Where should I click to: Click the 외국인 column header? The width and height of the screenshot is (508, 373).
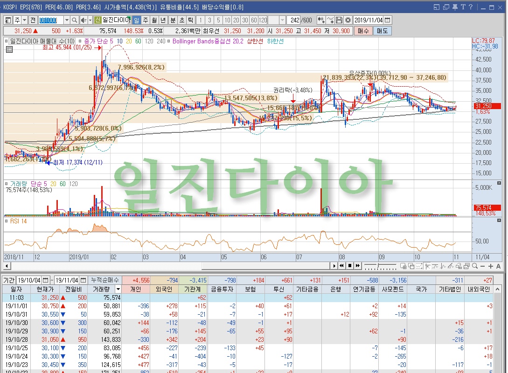pos(164,289)
